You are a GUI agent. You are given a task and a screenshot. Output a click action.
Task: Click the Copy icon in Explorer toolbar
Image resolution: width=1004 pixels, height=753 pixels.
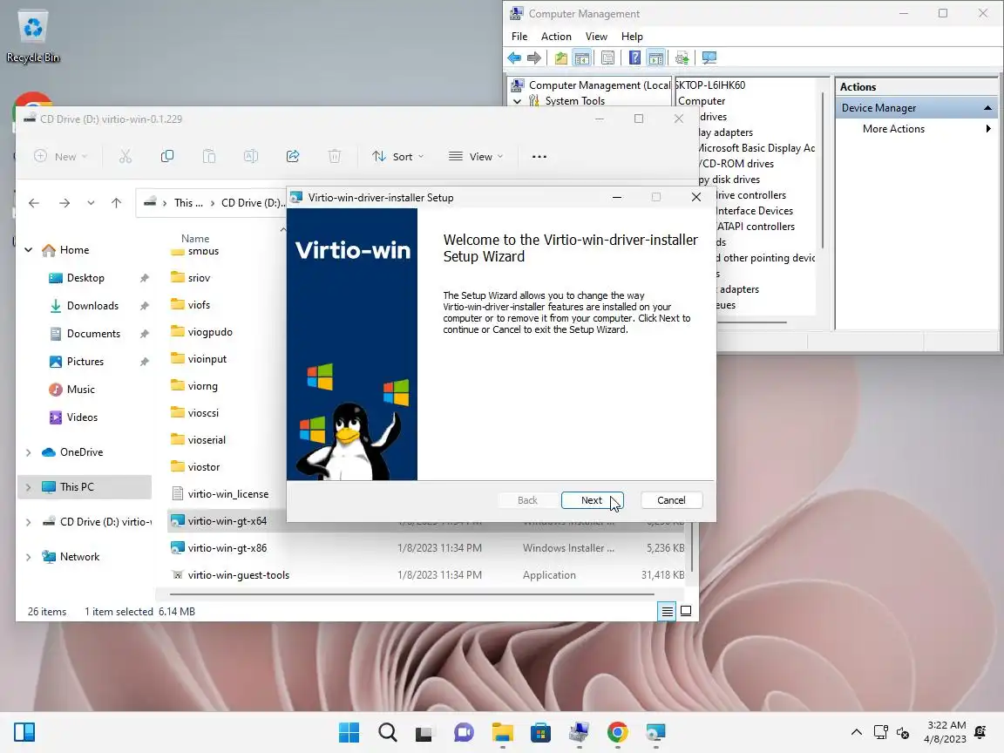click(x=167, y=156)
